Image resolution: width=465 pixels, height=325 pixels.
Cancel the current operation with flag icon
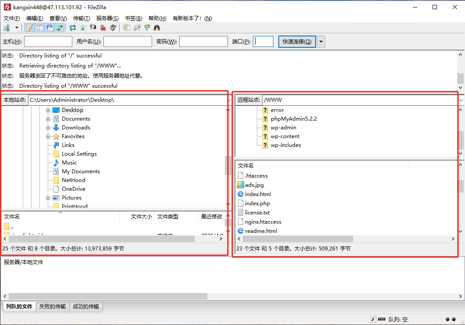pos(93,28)
